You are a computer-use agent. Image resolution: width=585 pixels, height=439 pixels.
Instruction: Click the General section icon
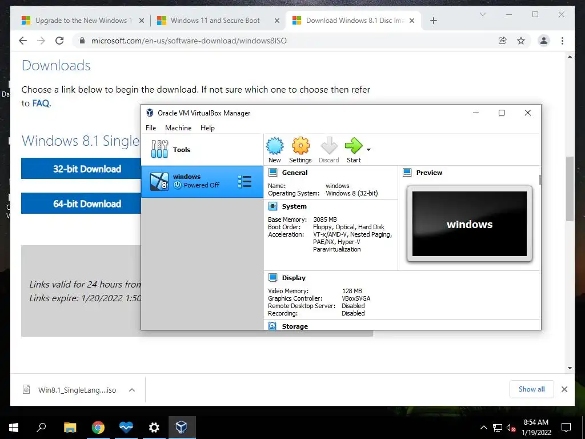pyautogui.click(x=273, y=173)
